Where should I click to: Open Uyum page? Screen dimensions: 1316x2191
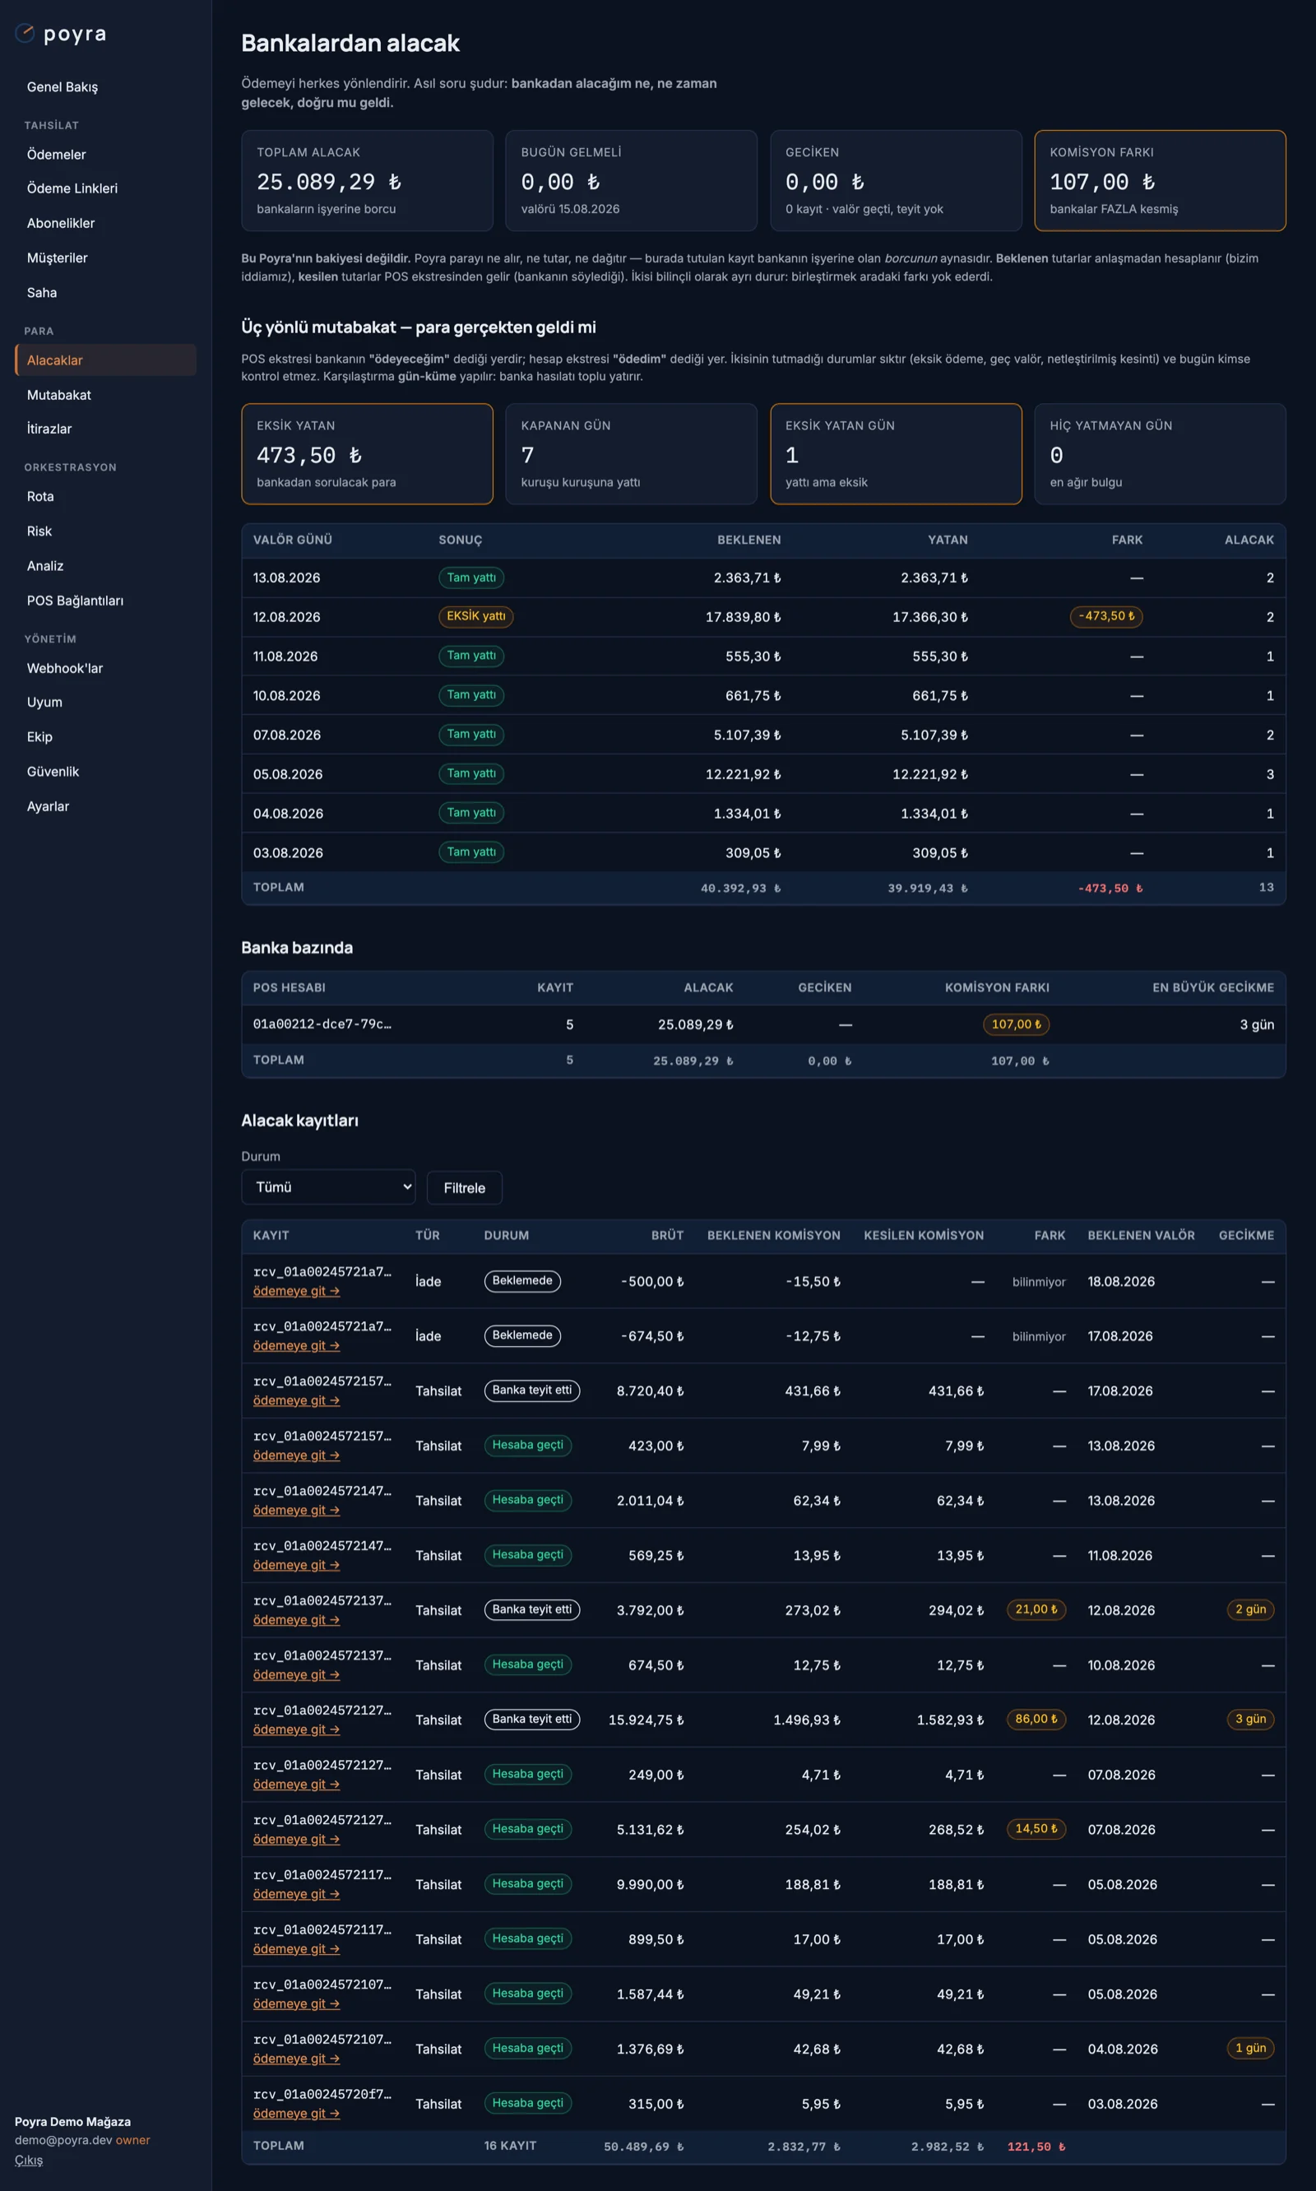pos(44,702)
